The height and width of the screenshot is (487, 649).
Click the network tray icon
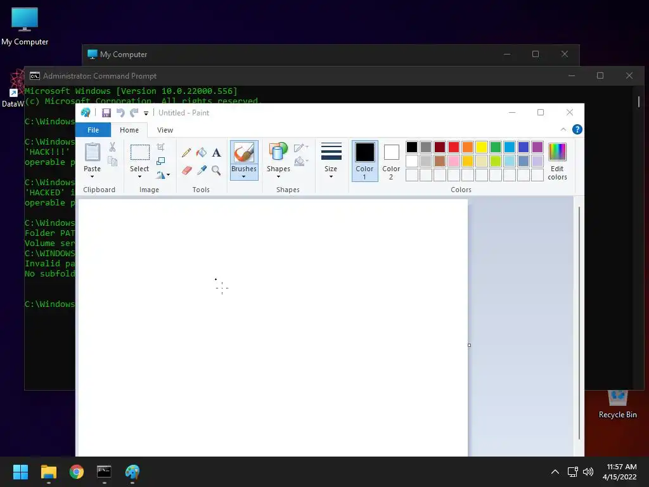point(573,472)
